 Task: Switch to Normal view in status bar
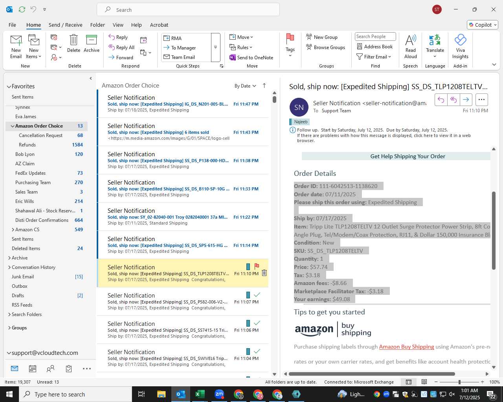(409, 382)
